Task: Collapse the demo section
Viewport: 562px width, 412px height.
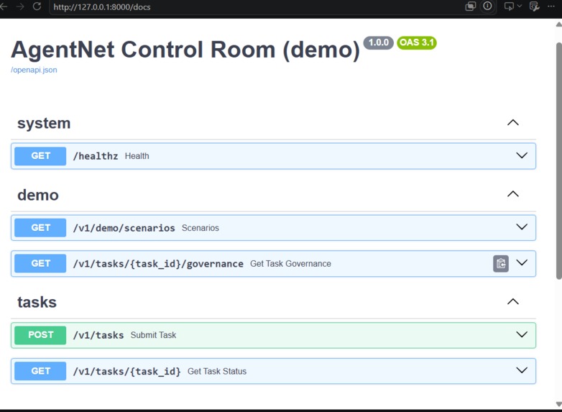Action: (x=513, y=194)
